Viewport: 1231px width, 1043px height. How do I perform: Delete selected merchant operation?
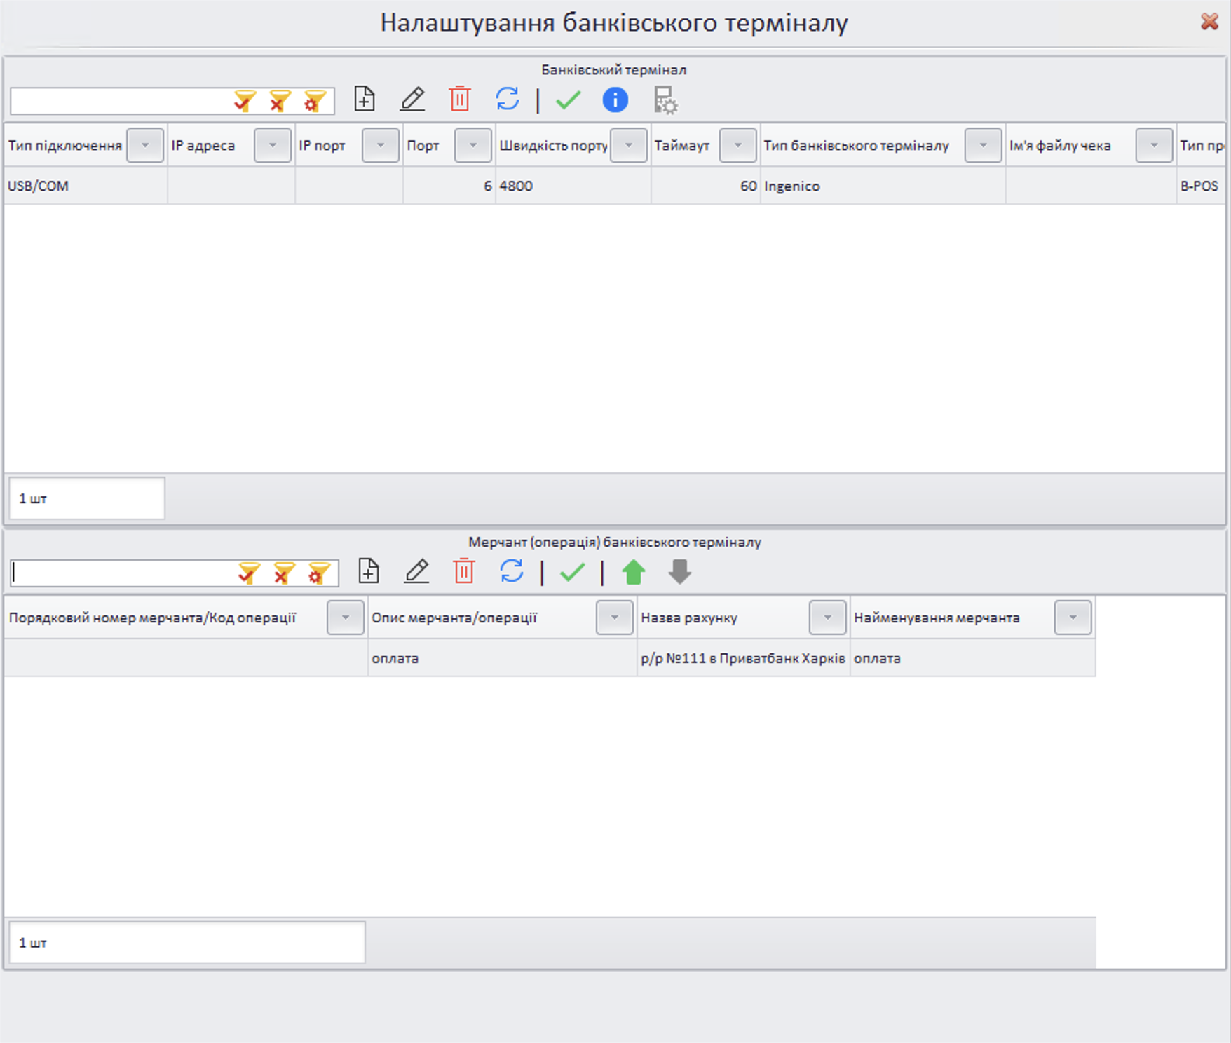click(x=464, y=571)
